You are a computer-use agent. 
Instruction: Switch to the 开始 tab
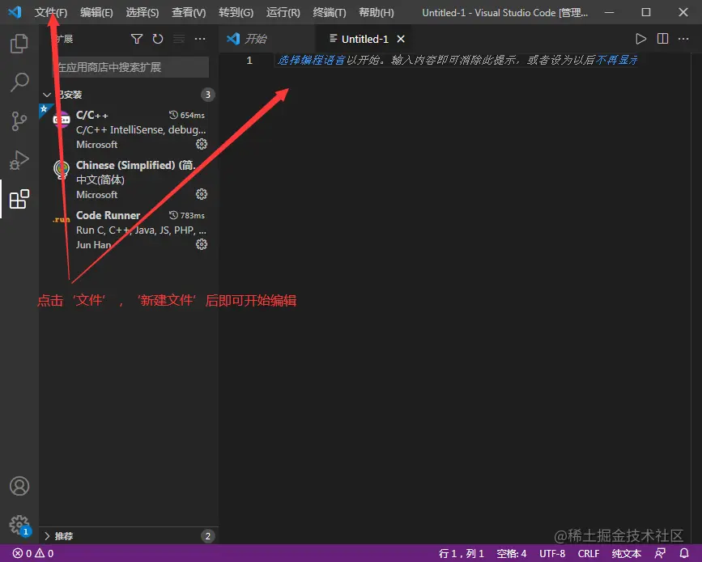coord(267,39)
